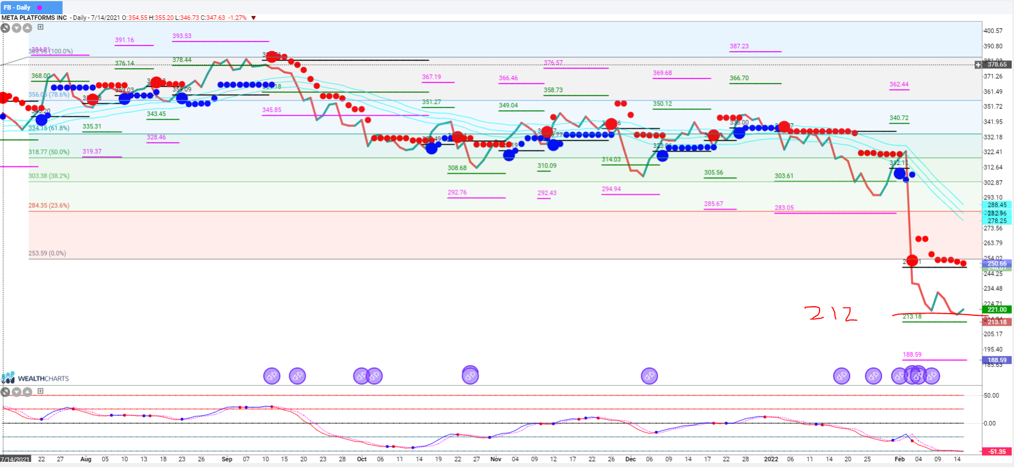Move main price pane up
Viewport: 1014px width, 467px height.
click(27, 28)
